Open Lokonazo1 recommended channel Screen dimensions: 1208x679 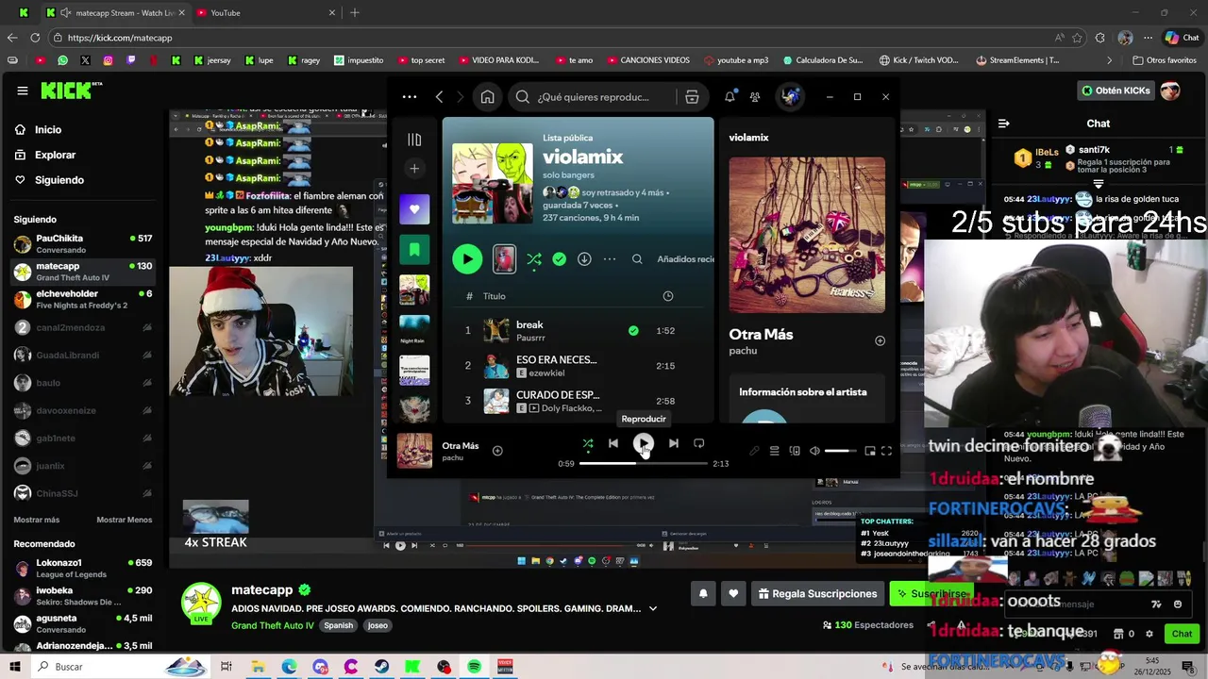click(x=83, y=569)
